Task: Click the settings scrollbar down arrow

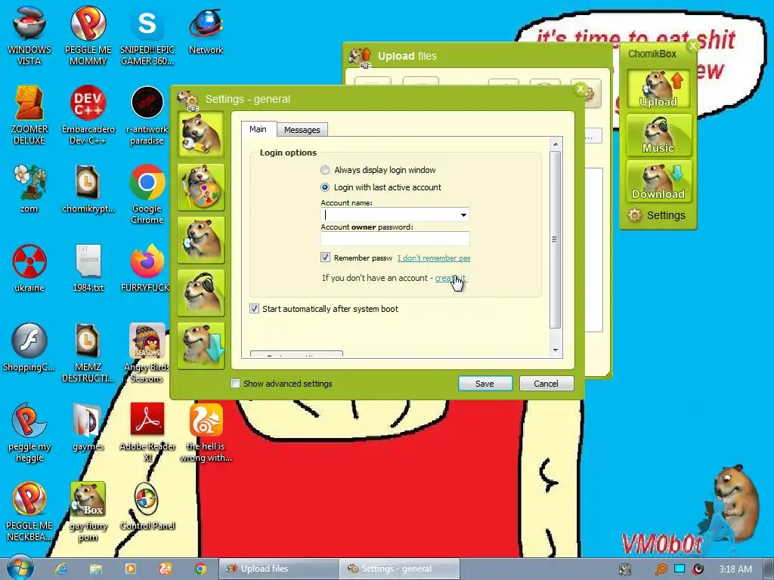Action: pos(556,350)
